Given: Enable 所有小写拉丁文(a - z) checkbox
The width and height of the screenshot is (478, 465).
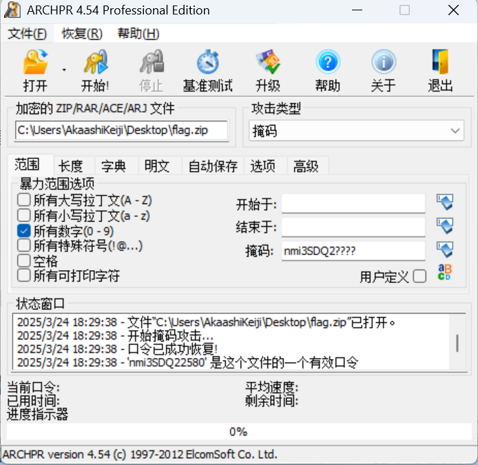Looking at the screenshot, I should [x=24, y=216].
